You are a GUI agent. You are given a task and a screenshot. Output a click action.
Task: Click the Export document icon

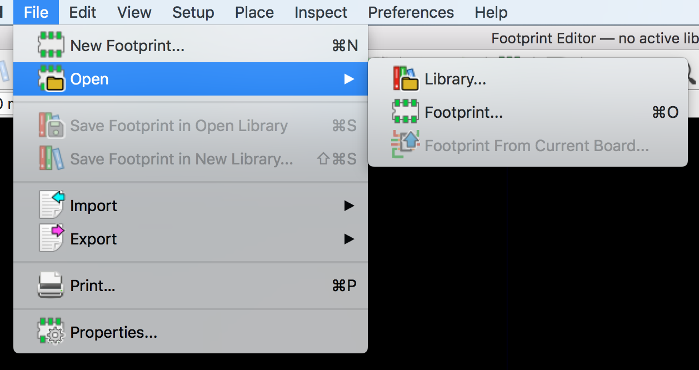(x=51, y=239)
